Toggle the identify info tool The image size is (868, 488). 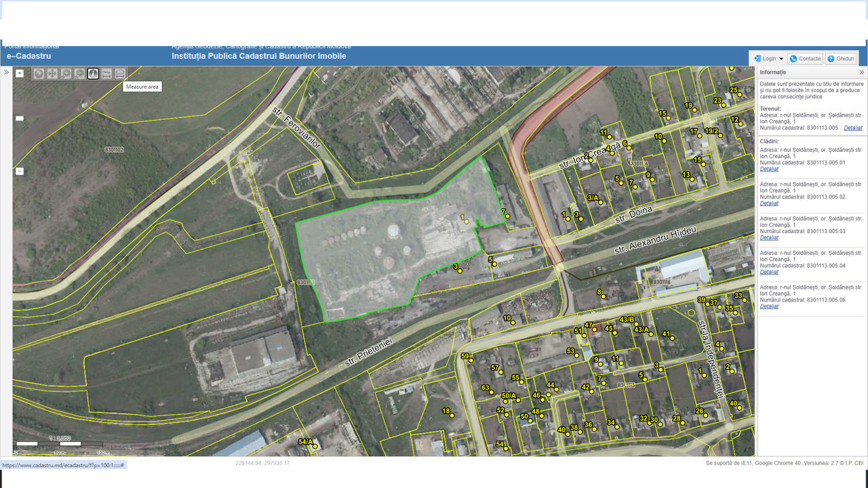[x=93, y=73]
